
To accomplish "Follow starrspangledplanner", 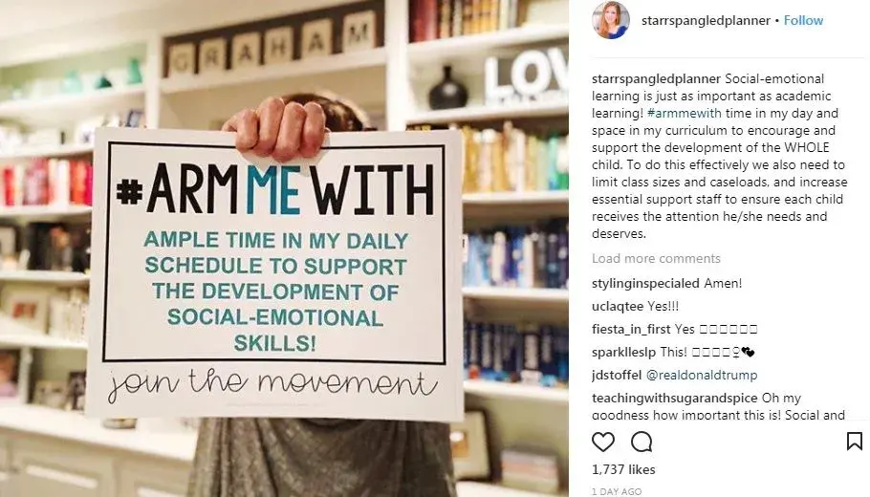I will [803, 20].
